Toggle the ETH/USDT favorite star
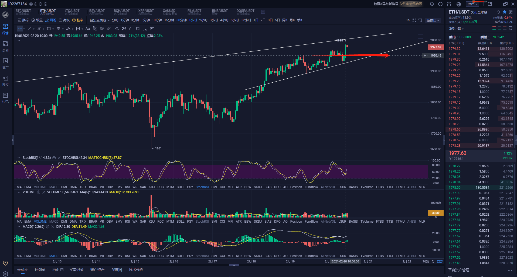This screenshot has width=517, height=277. coord(505,12)
